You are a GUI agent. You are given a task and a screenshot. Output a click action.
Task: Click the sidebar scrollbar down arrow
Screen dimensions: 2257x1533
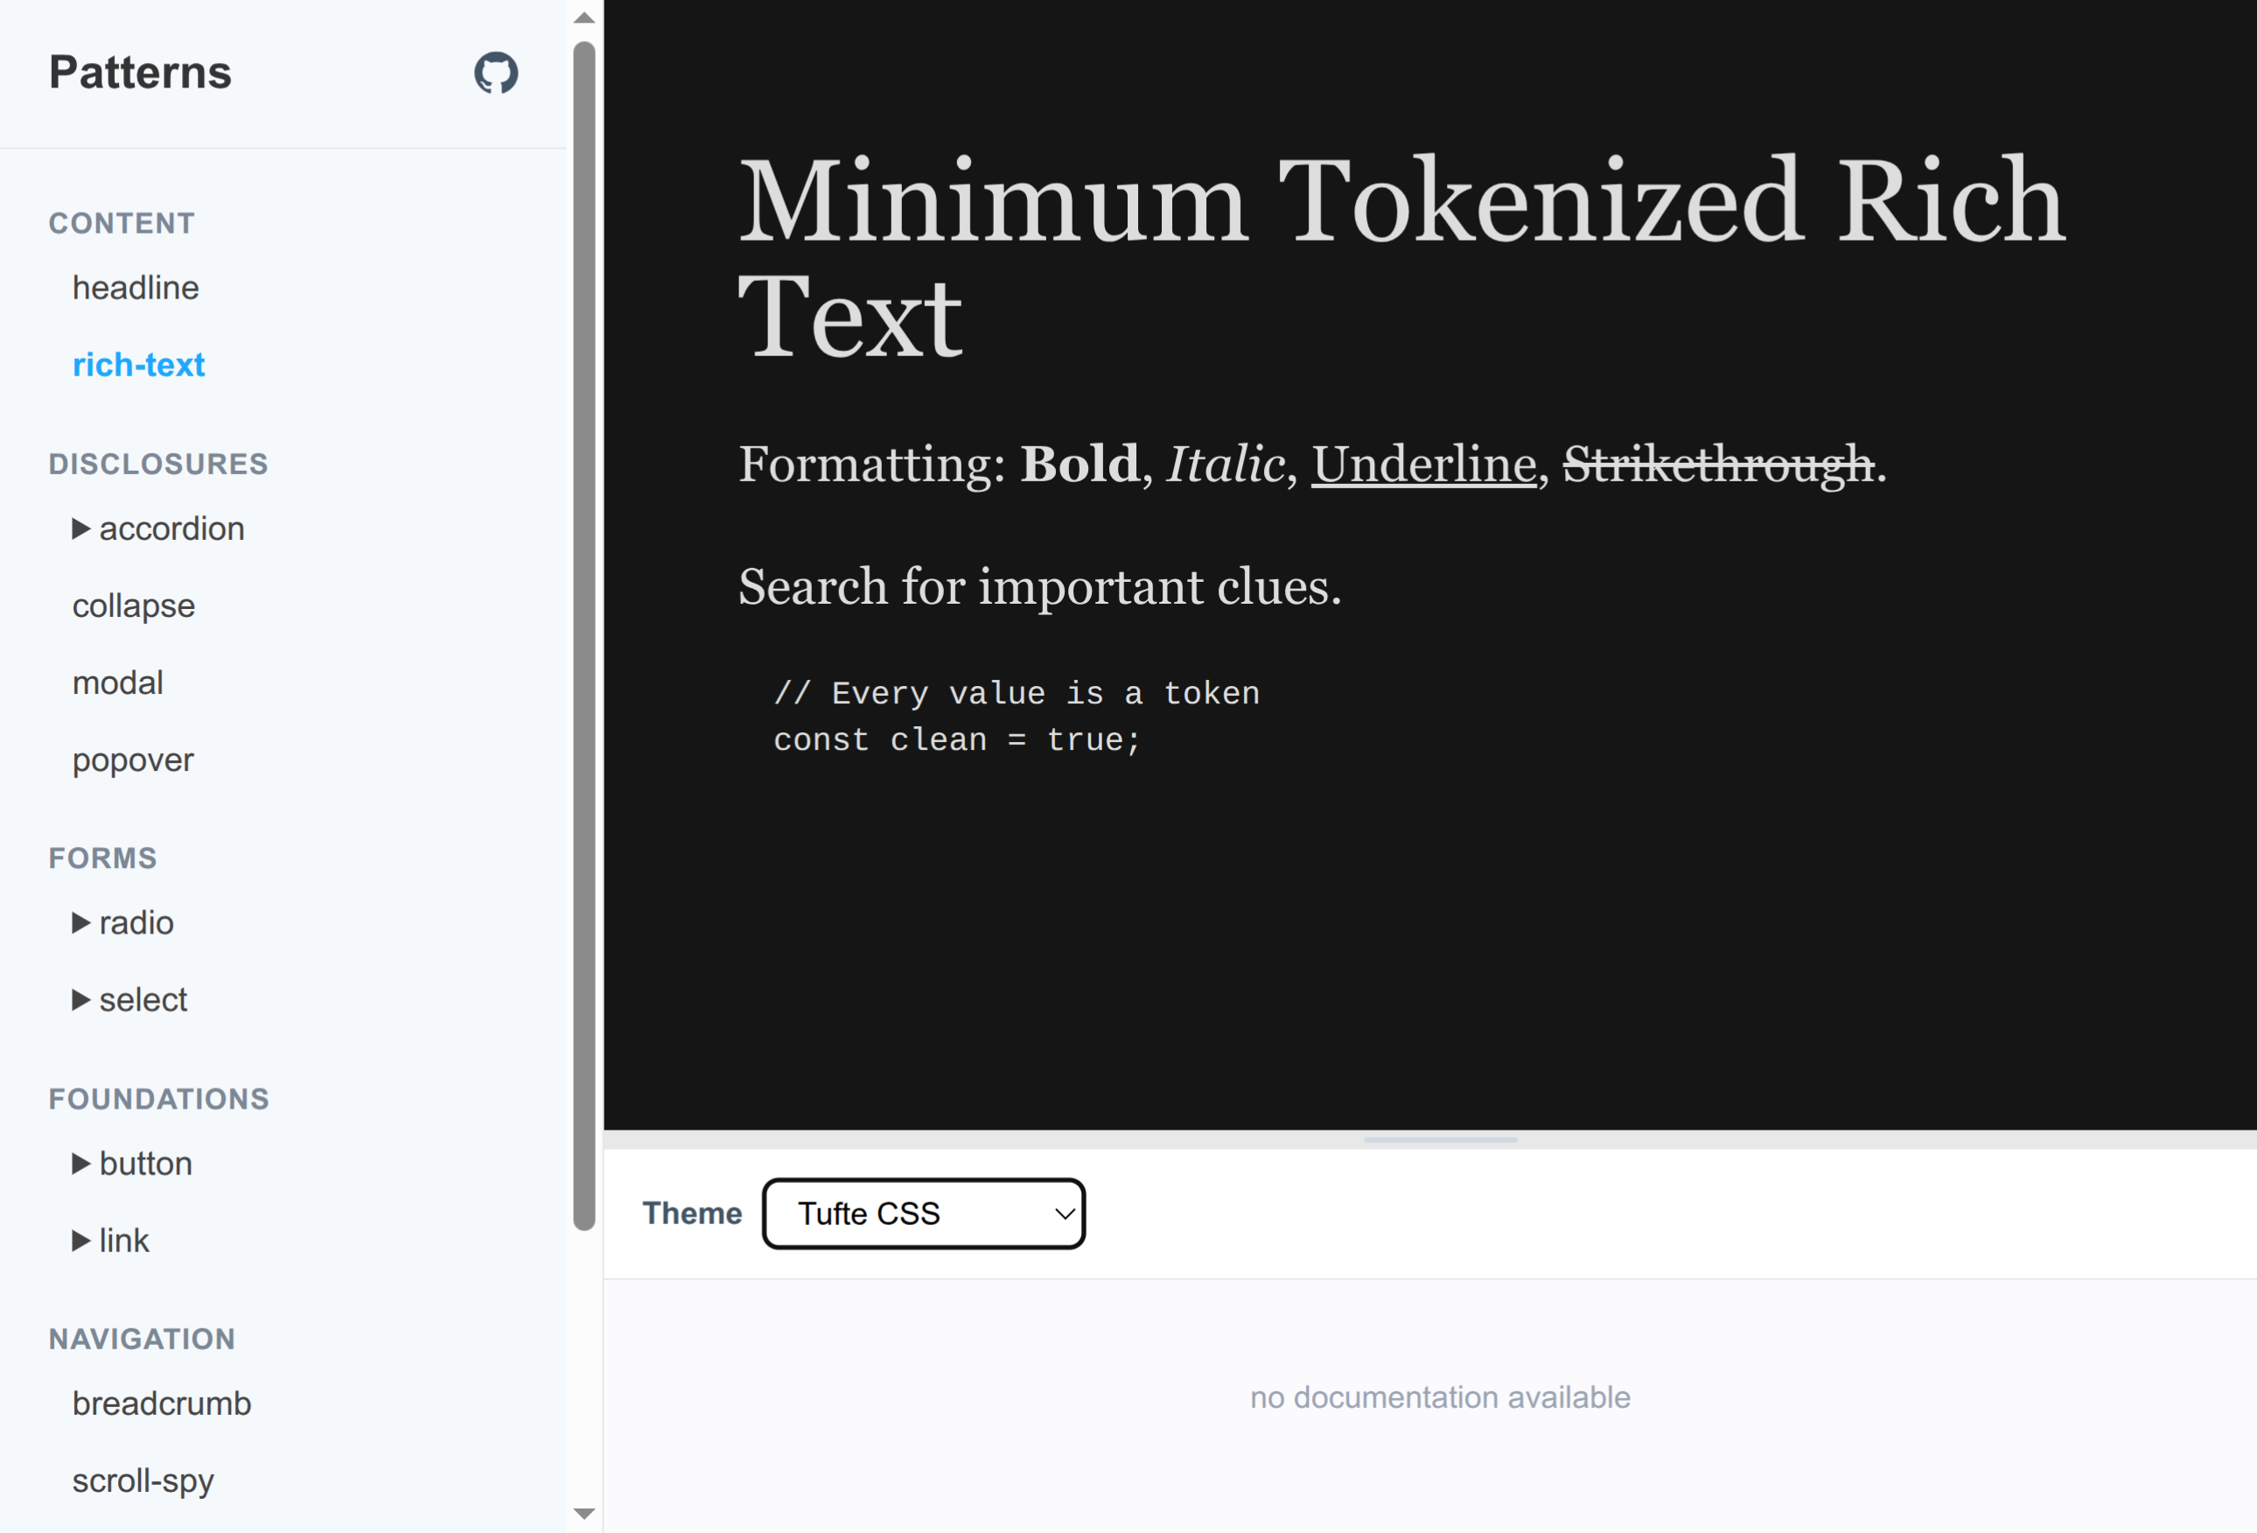point(583,1514)
